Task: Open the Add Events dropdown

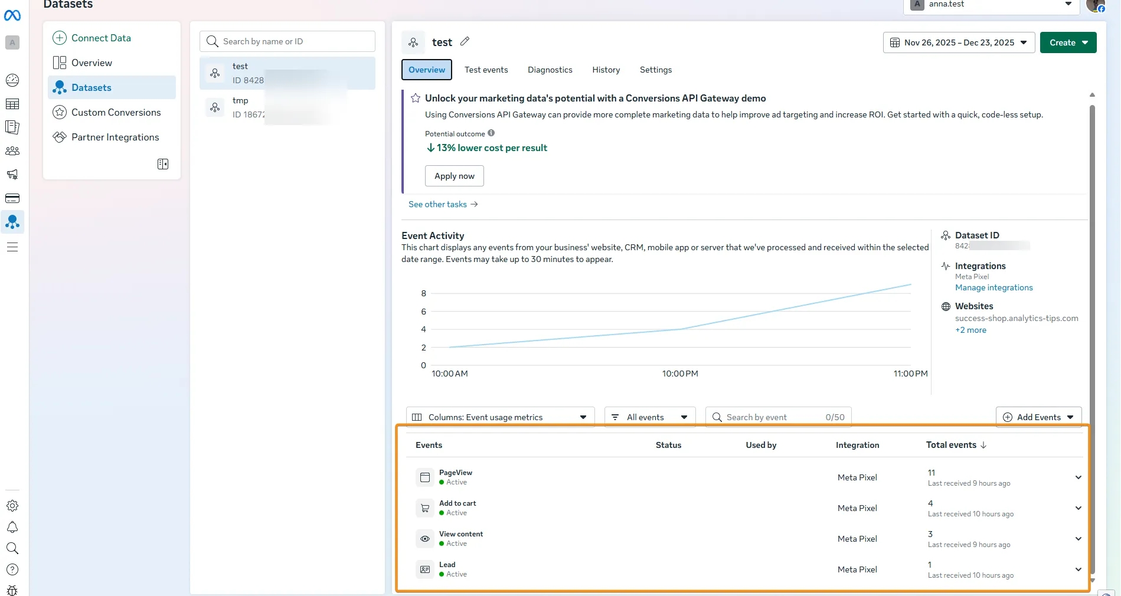Action: point(1038,417)
